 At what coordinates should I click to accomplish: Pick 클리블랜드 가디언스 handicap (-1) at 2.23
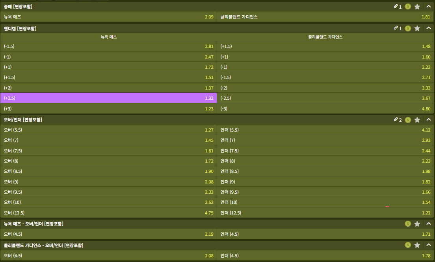tap(325, 67)
